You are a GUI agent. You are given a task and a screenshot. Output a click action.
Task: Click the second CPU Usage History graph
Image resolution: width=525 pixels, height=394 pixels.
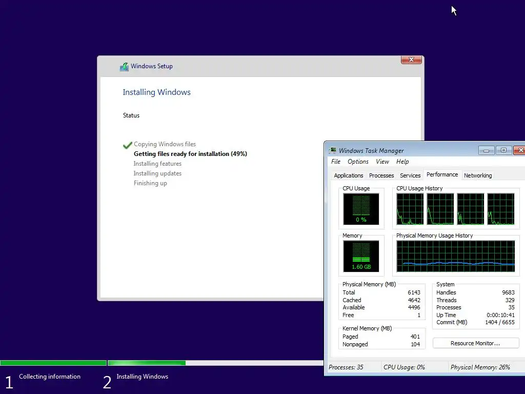coord(440,209)
